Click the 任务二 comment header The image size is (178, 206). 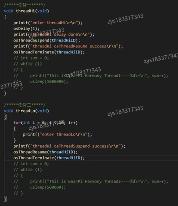tap(24, 105)
